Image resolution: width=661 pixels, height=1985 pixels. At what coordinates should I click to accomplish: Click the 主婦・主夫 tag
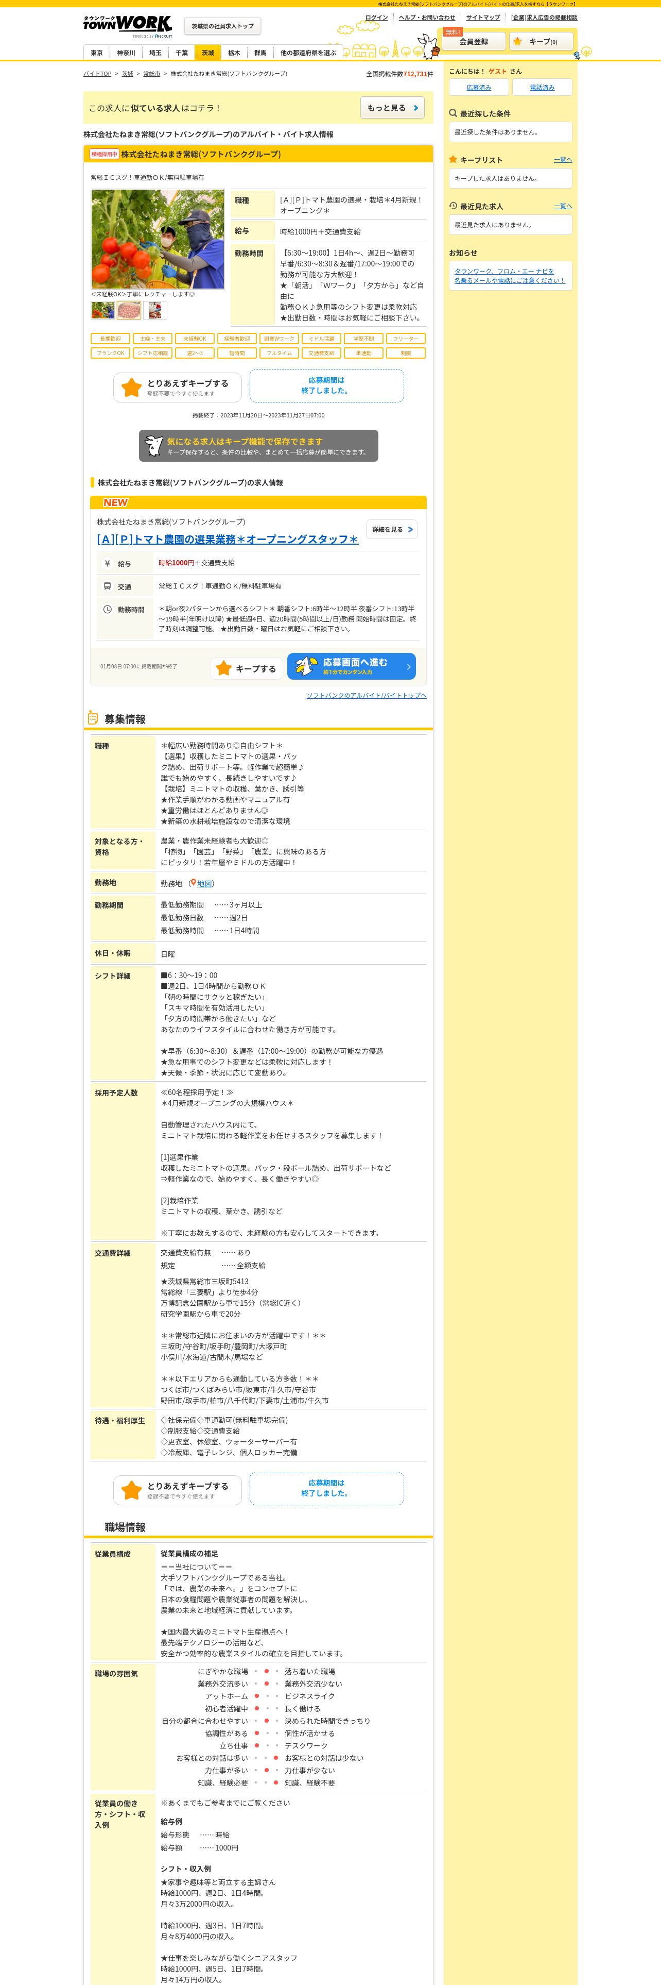152,338
